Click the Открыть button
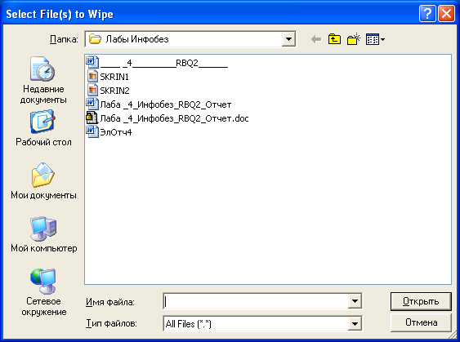 point(421,301)
